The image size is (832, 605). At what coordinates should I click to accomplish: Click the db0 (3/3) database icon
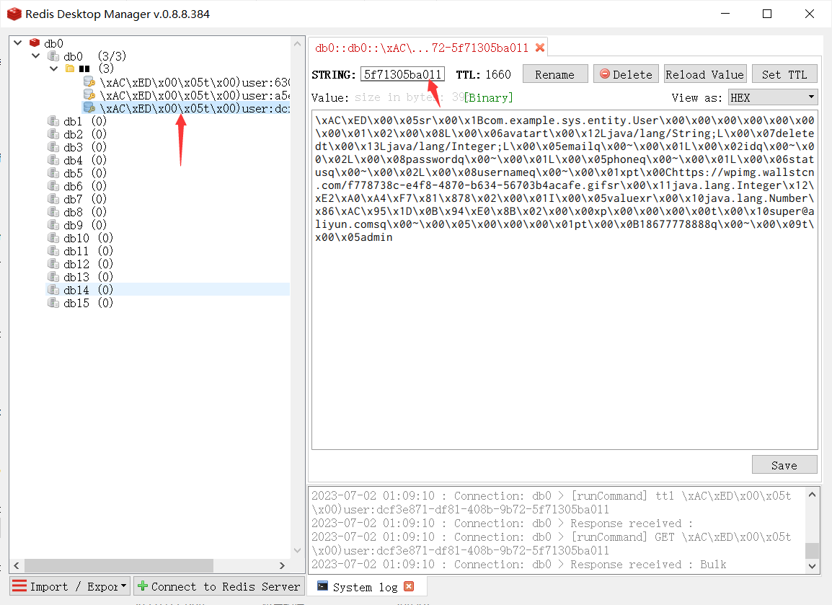pyautogui.click(x=53, y=56)
